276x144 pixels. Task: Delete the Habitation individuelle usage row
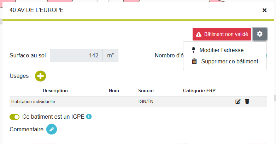pyautogui.click(x=247, y=102)
